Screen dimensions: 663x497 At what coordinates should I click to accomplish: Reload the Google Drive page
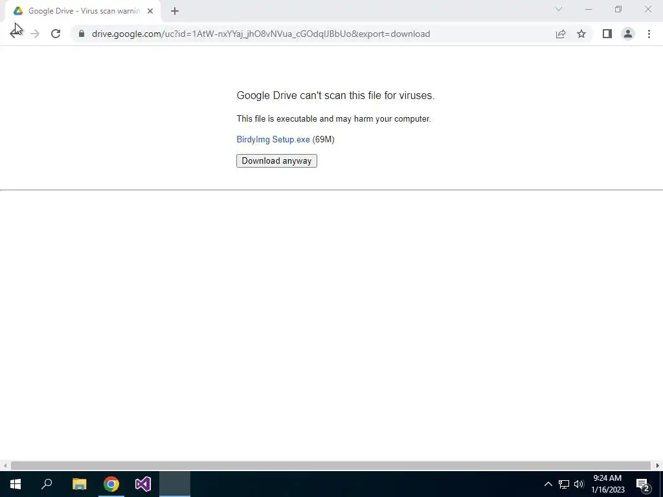56,34
